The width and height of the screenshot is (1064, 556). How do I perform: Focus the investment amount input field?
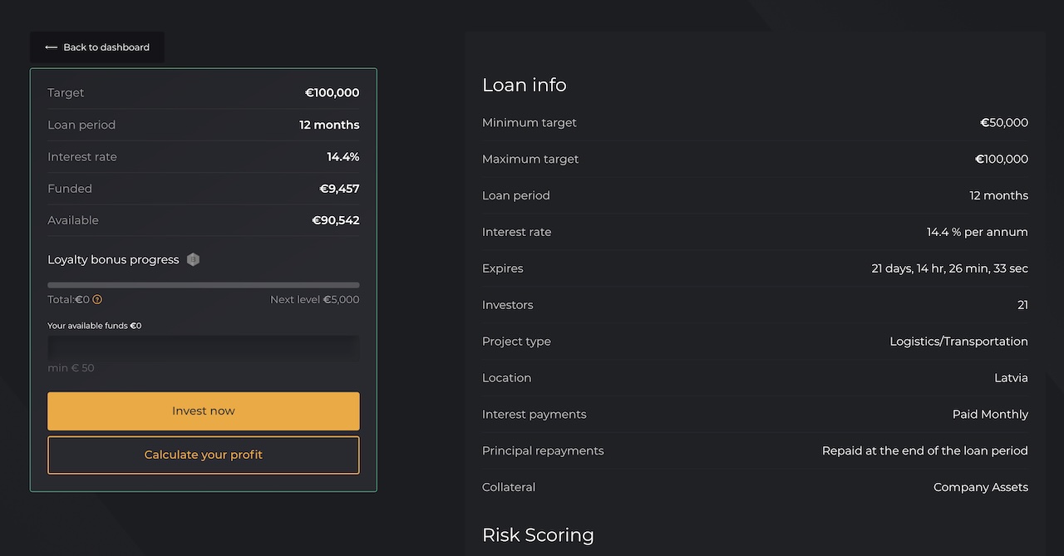point(204,347)
